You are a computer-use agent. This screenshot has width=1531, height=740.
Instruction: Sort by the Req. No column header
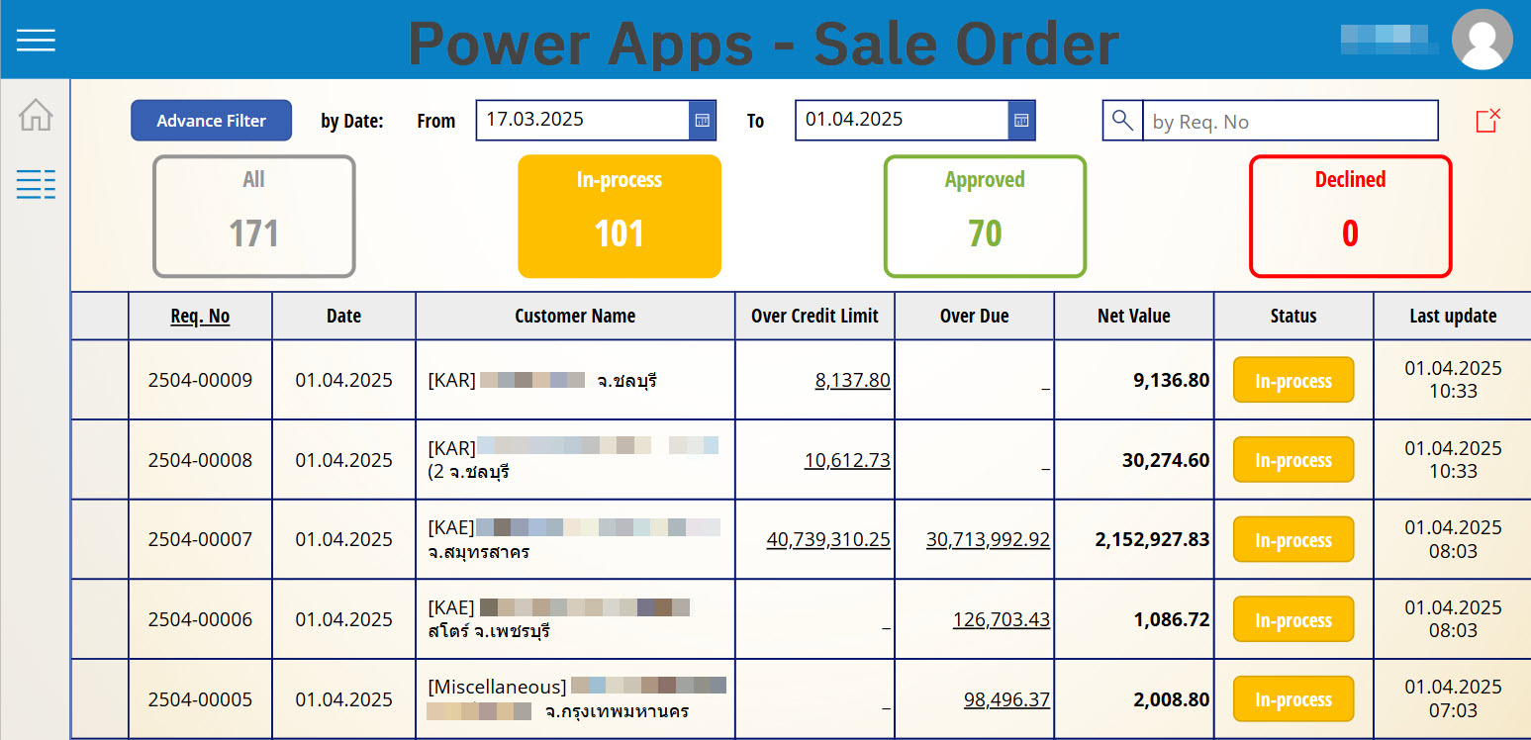200,317
